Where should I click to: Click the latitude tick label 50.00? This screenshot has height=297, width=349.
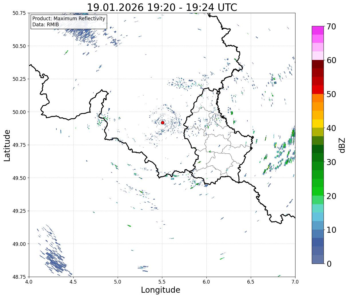pos(19,112)
